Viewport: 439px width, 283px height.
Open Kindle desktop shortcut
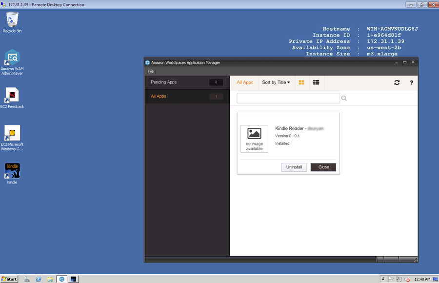click(x=12, y=171)
